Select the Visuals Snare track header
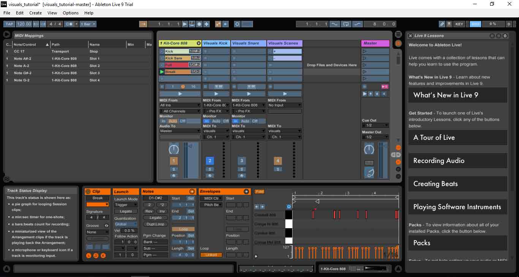The image size is (519, 277). click(248, 43)
